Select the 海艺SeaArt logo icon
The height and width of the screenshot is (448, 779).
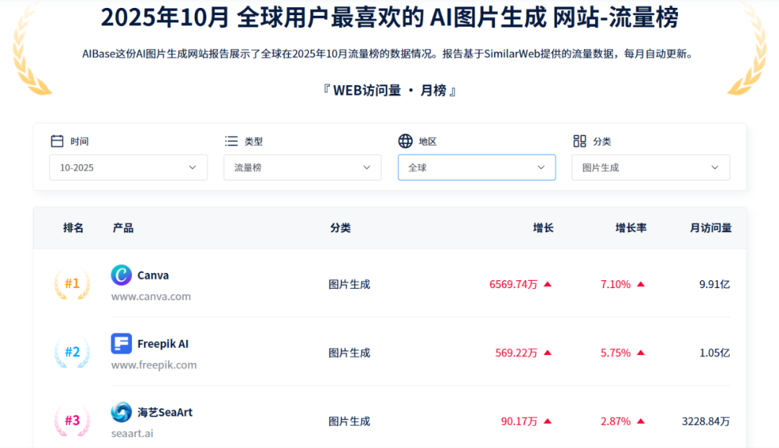(120, 412)
